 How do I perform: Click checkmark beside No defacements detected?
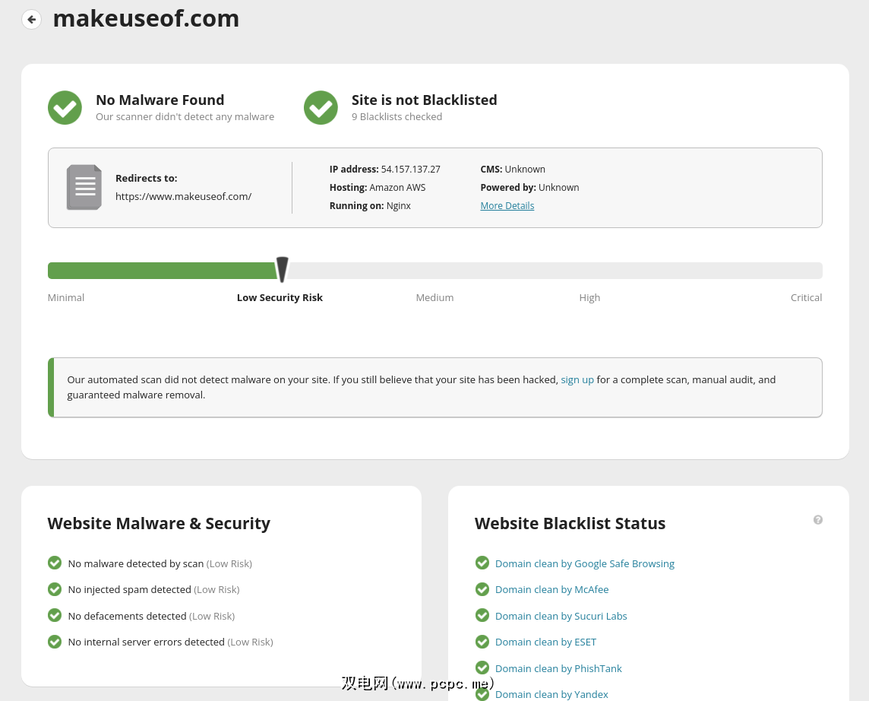click(x=55, y=615)
